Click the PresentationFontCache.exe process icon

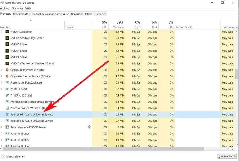(x=7, y=82)
